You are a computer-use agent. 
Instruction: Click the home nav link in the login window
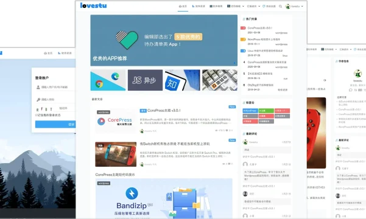coord(48,53)
